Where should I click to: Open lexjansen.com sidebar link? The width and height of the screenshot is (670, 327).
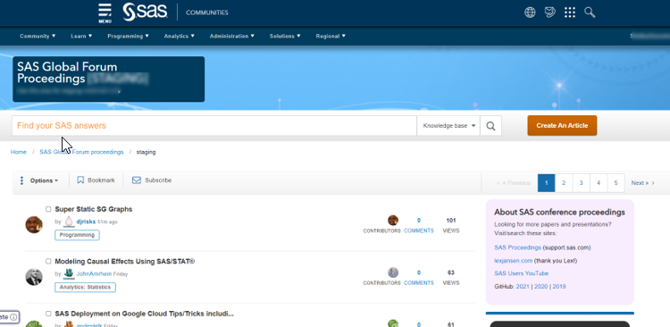pyautogui.click(x=513, y=261)
